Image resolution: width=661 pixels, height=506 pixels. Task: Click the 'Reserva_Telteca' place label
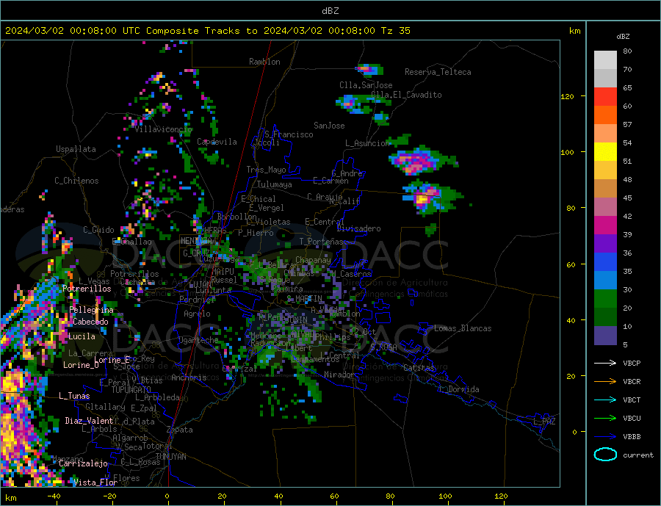point(438,72)
